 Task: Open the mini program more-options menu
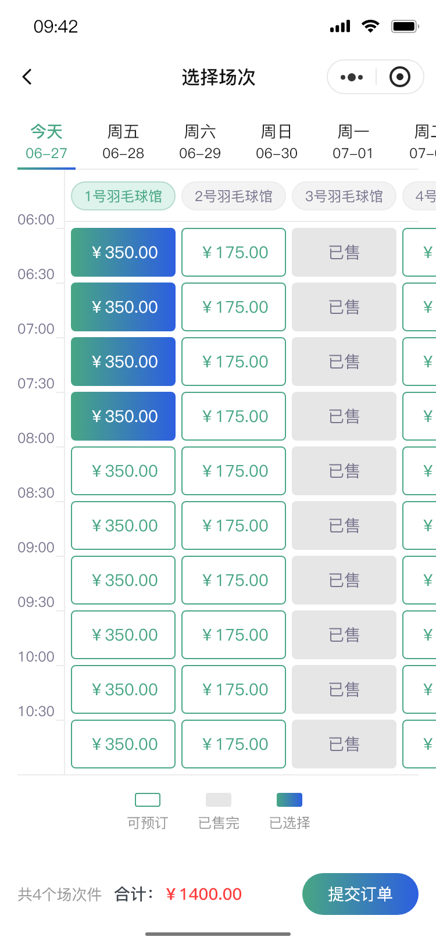point(352,77)
